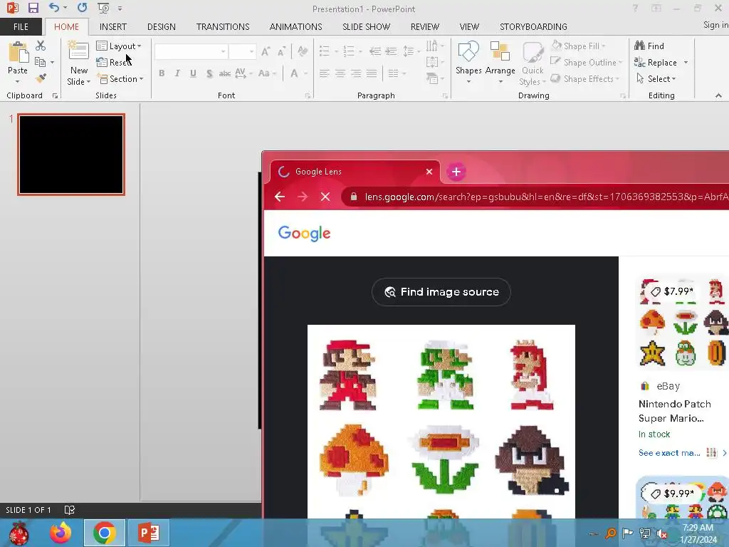Click Increase Font Size icon
Image resolution: width=729 pixels, height=547 pixels.
(266, 51)
